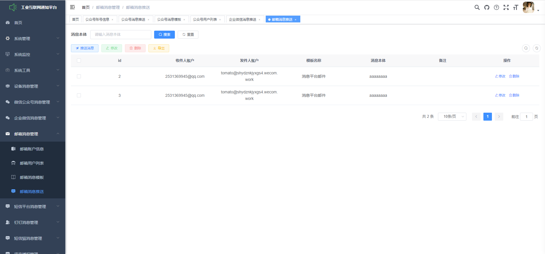Screen dimensions: 545x254
Task: Toggle fullscreen mode icon
Action: (x=506, y=7)
